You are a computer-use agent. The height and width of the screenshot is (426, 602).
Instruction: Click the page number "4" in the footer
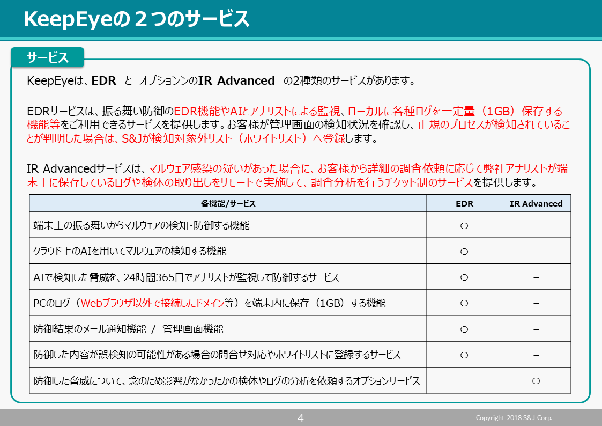(301, 418)
